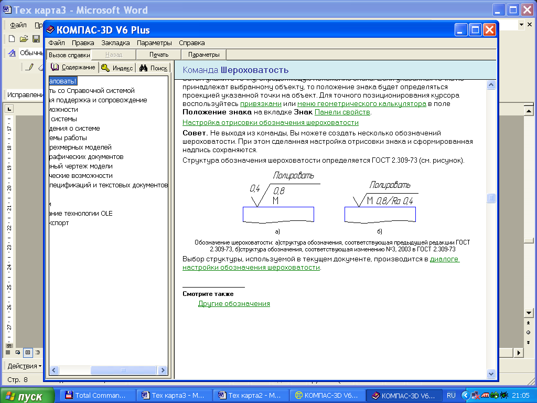537x403 pixels.
Task: Click Word's Select Browse Object button
Action: coord(529,332)
